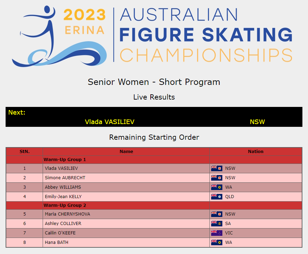Click the Name column header
This screenshot has height=254, width=308.
126,152
